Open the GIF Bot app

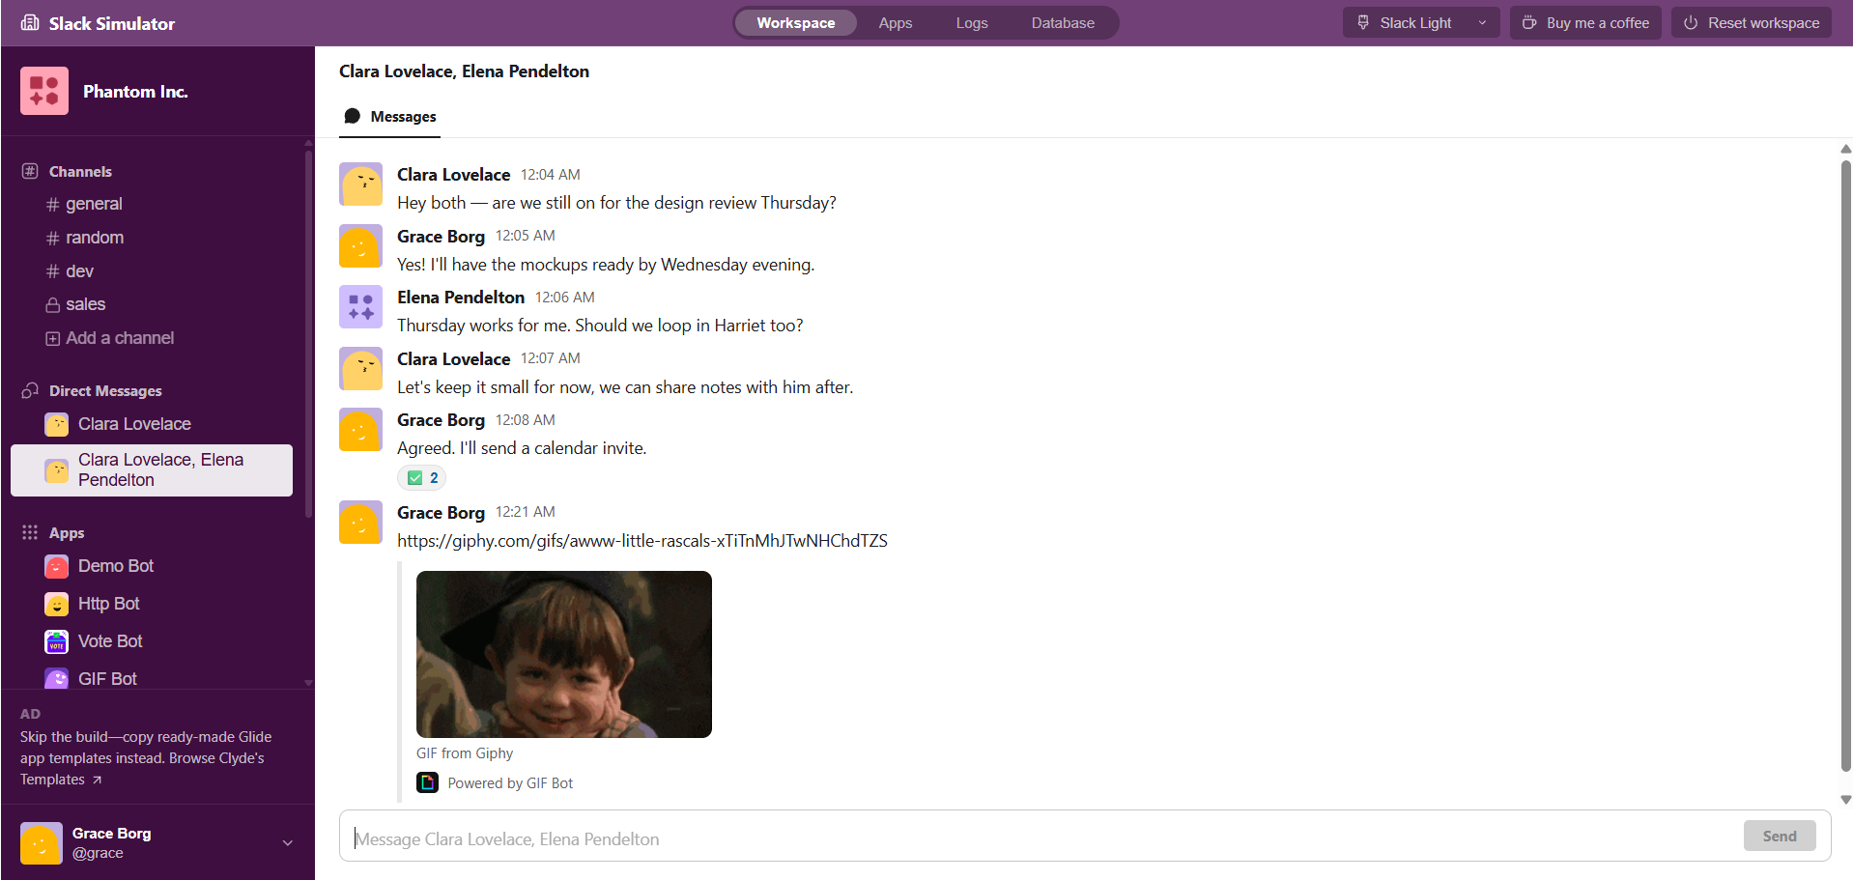107,679
